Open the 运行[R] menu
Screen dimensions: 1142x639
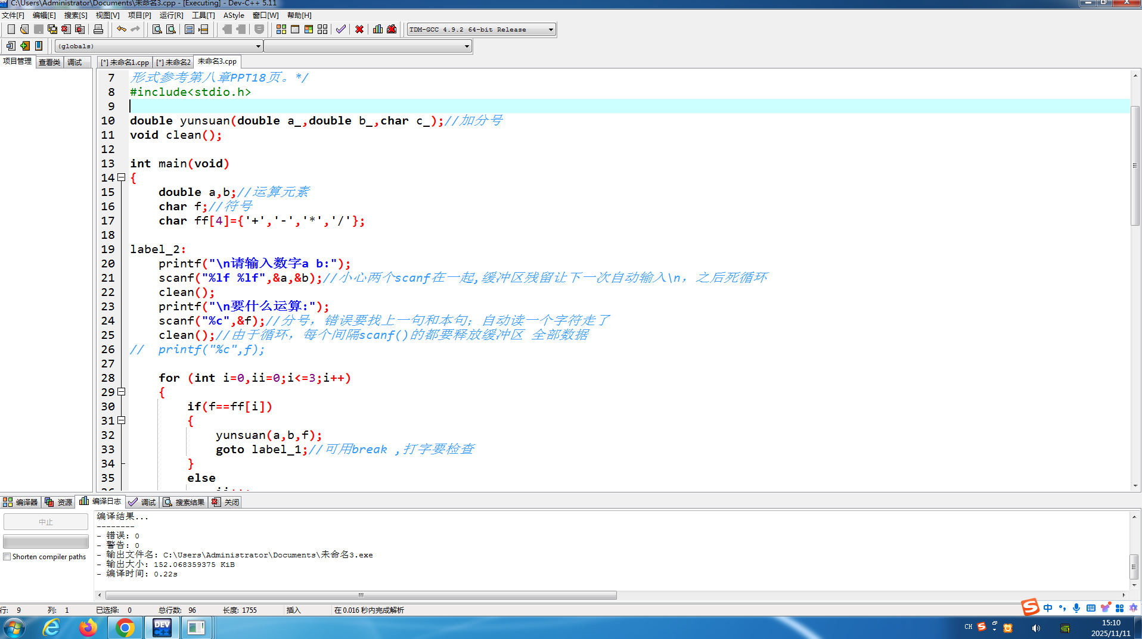point(172,15)
